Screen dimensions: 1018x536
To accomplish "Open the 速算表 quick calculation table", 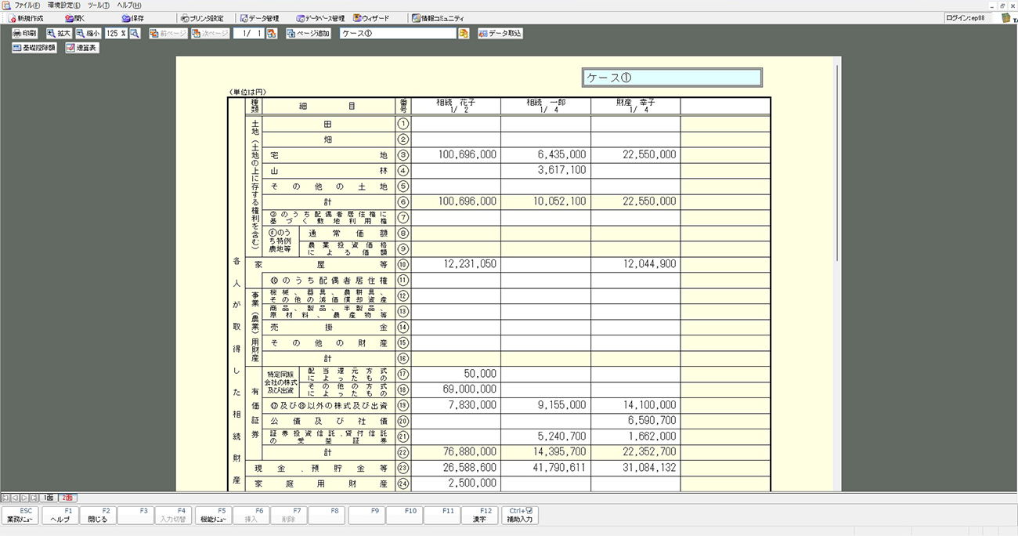I will pos(82,48).
